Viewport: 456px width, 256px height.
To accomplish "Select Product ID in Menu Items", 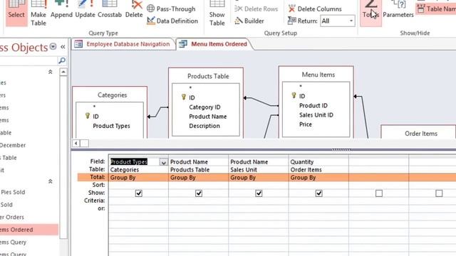I will (x=313, y=106).
